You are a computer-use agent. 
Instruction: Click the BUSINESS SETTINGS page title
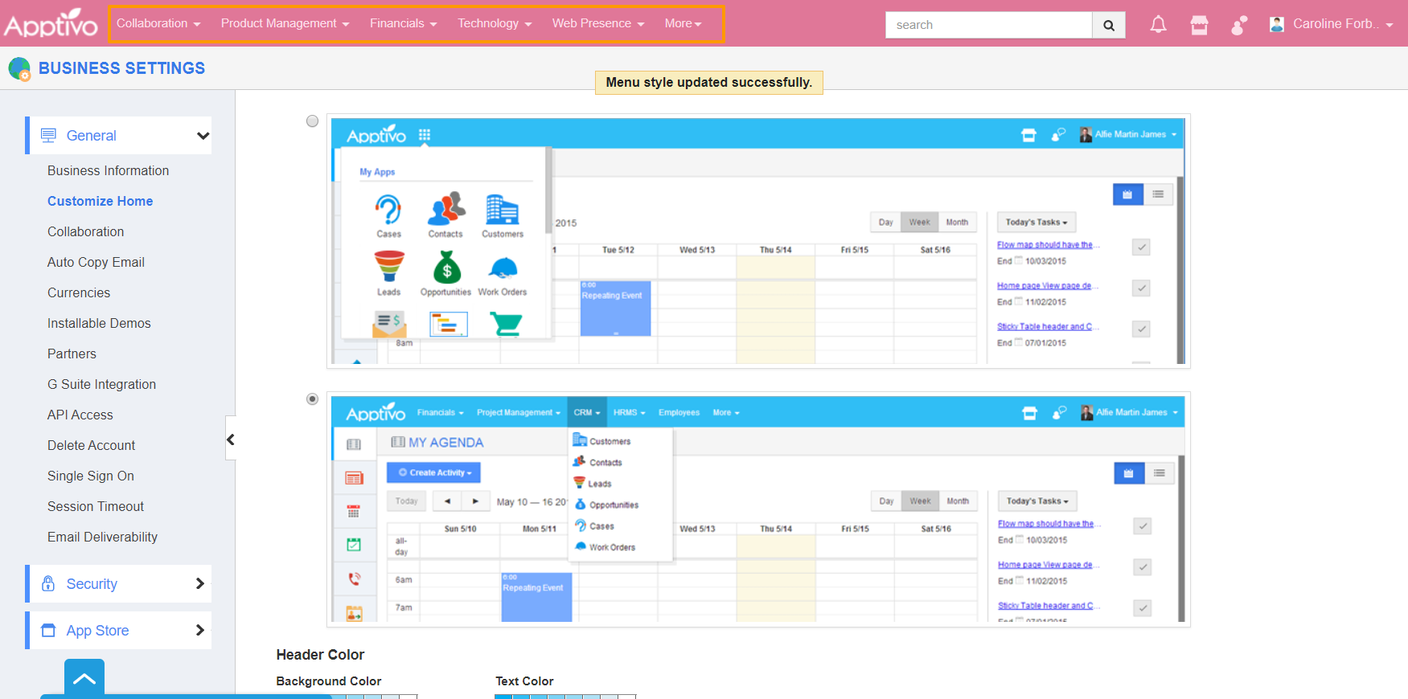click(x=121, y=68)
